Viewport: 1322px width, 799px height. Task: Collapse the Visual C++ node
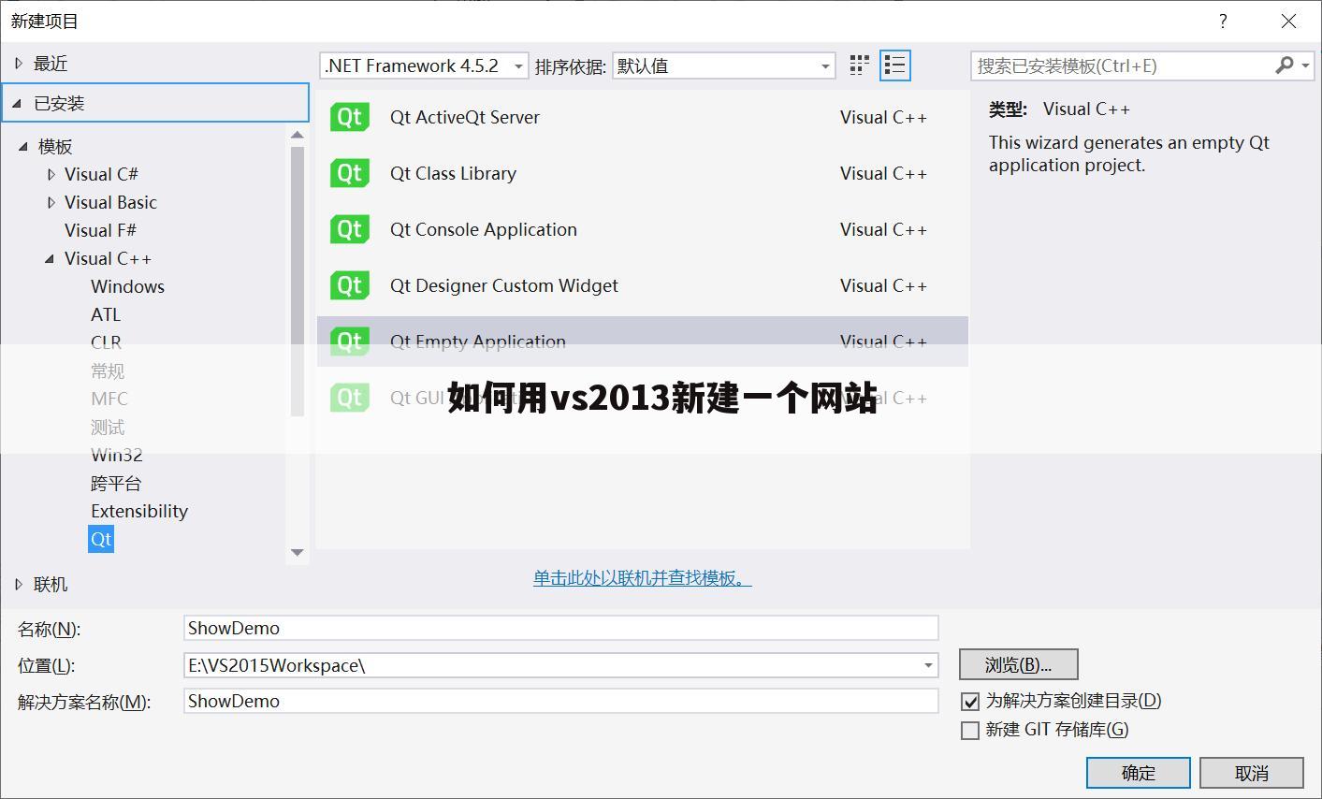point(50,259)
